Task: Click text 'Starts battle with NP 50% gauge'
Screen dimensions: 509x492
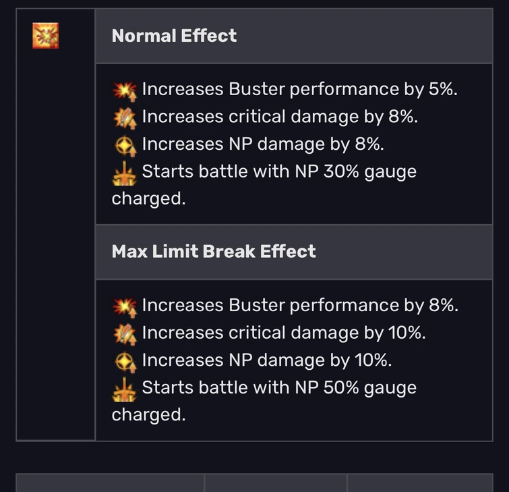Action: tap(279, 388)
